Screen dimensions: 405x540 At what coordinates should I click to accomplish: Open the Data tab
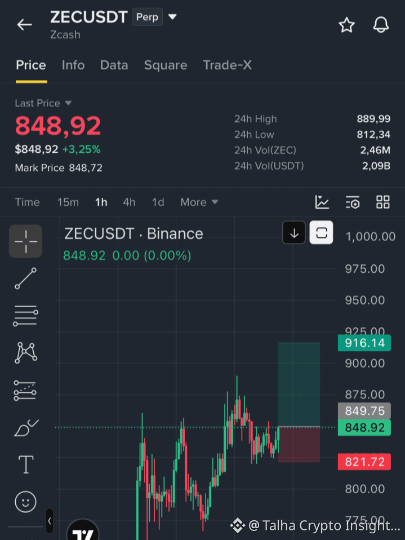click(114, 65)
